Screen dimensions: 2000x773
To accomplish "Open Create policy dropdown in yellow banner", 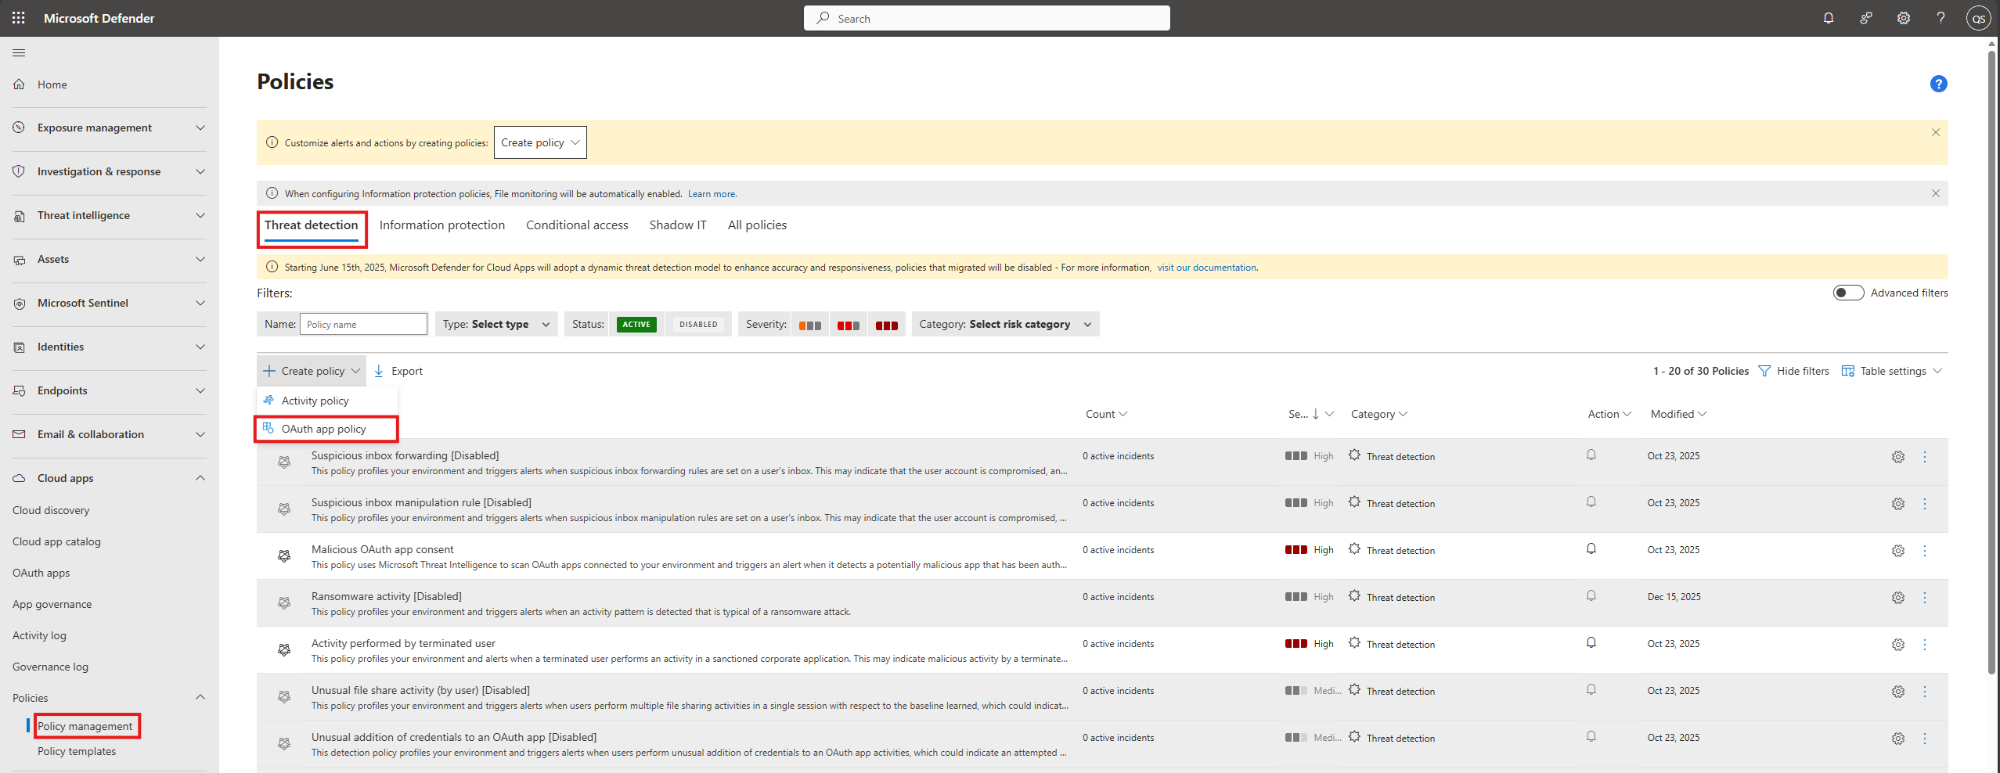I will [x=540, y=142].
